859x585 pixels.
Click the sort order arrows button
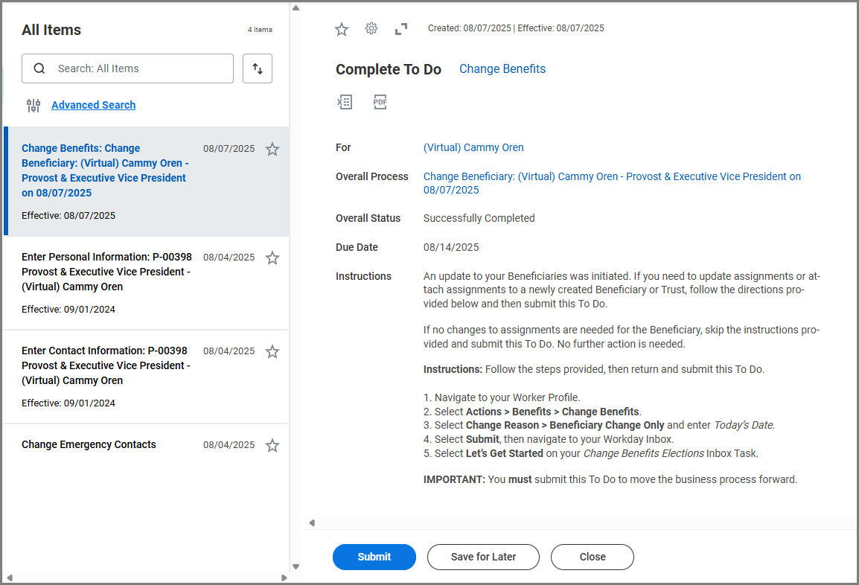point(258,68)
